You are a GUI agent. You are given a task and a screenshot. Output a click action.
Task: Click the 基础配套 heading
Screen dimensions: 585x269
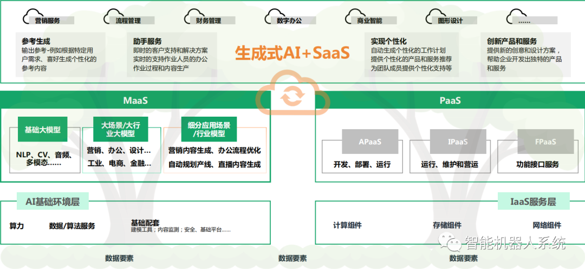[x=145, y=223]
